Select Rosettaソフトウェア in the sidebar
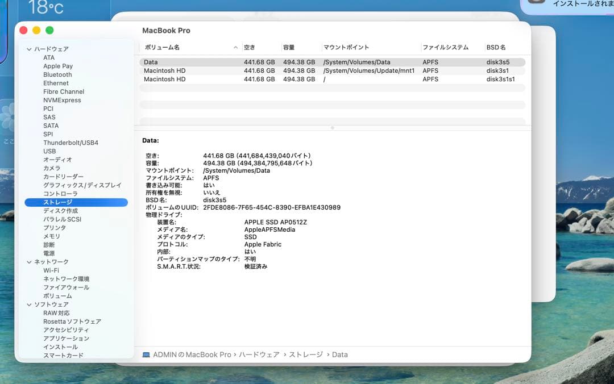Image resolution: width=614 pixels, height=384 pixels. coord(72,322)
